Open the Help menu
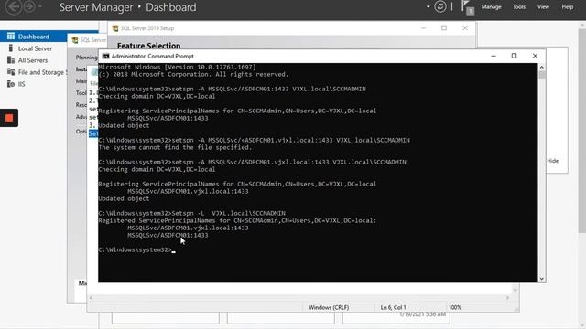The height and width of the screenshot is (329, 586). [x=568, y=6]
